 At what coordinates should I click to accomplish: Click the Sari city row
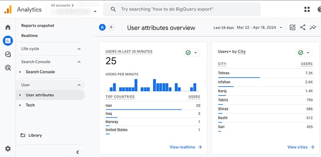click(265, 128)
